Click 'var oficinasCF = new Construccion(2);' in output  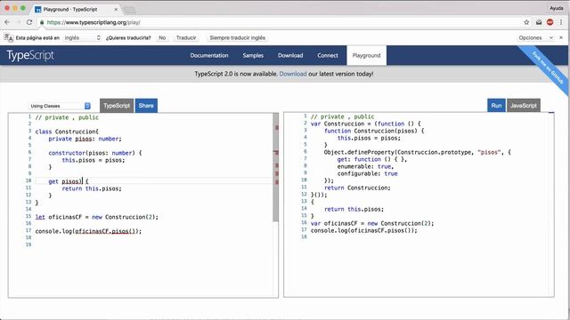(x=372, y=223)
